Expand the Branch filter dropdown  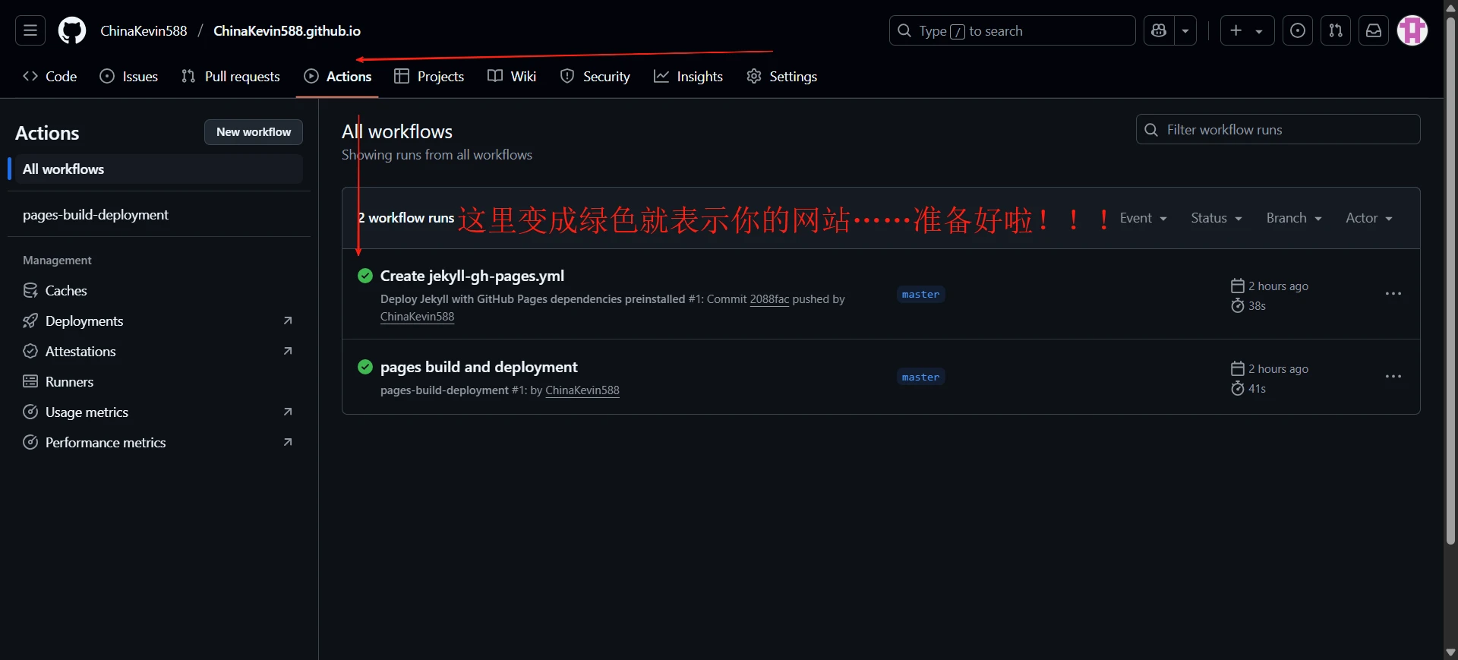pyautogui.click(x=1293, y=218)
